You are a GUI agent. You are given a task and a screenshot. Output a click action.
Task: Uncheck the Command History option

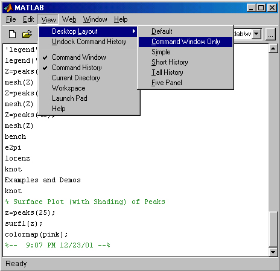click(88, 68)
